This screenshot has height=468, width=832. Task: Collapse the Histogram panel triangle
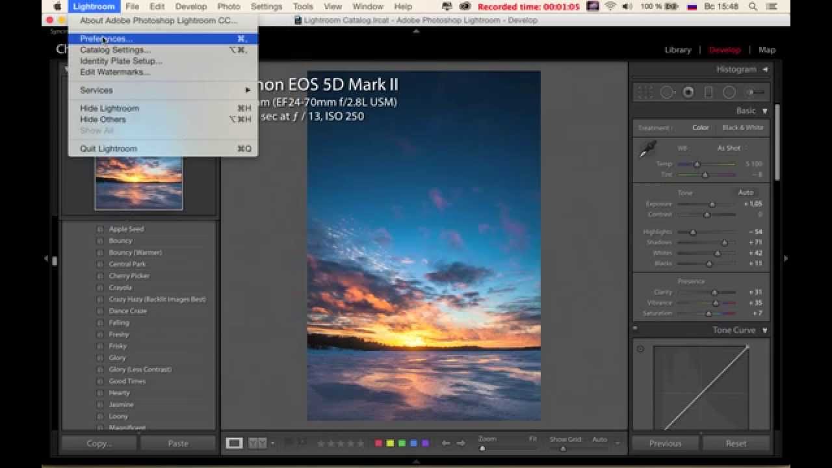pyautogui.click(x=765, y=69)
